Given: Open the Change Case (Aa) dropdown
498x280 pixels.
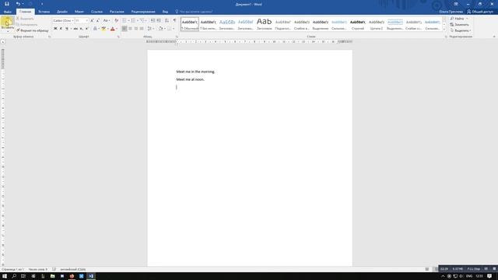Looking at the screenshot, I should pos(107,20).
